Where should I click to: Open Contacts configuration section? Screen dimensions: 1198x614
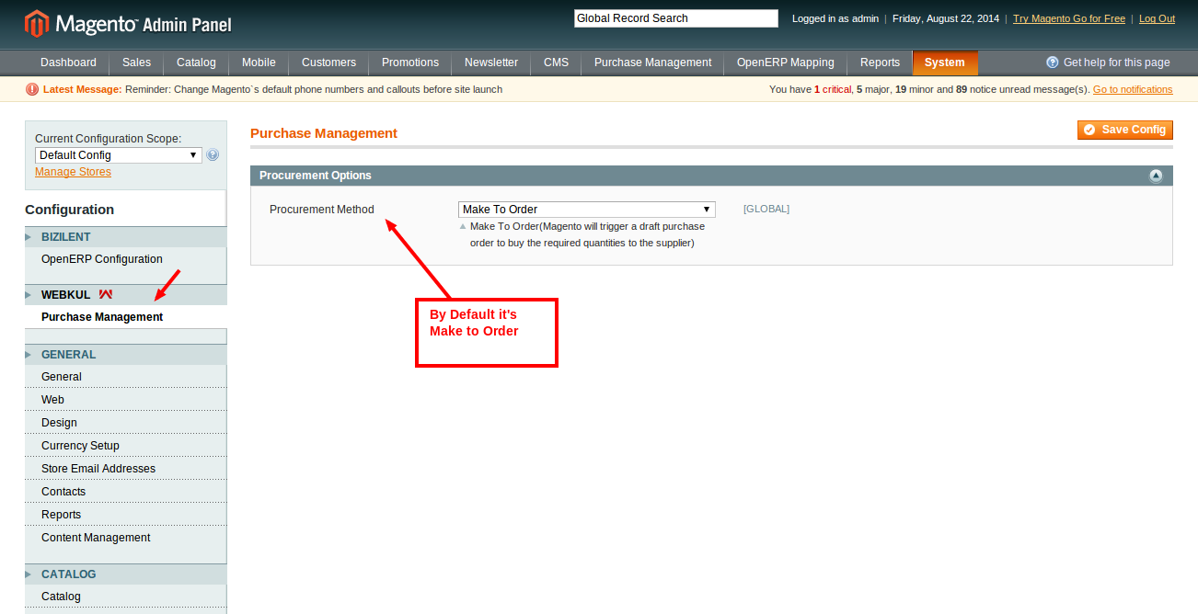pos(125,492)
